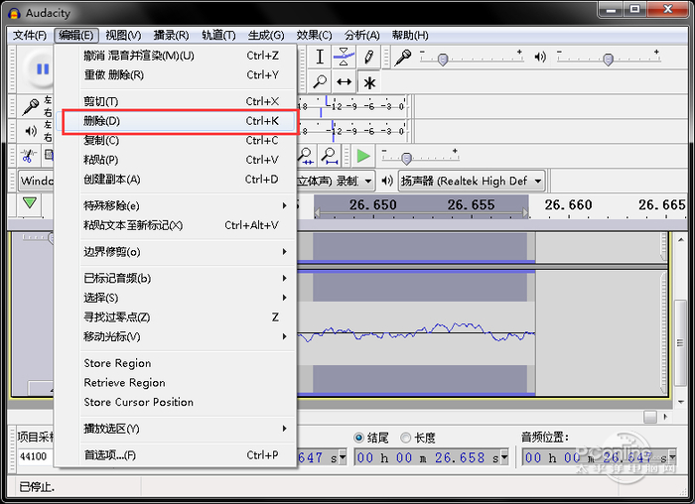Select the 长度 radio button

[x=405, y=438]
